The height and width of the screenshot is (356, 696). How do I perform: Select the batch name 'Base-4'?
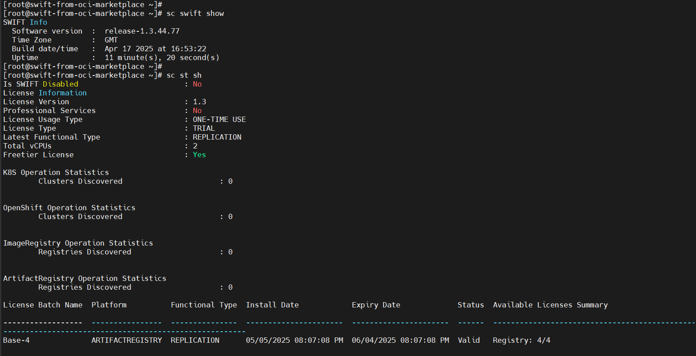[16, 340]
